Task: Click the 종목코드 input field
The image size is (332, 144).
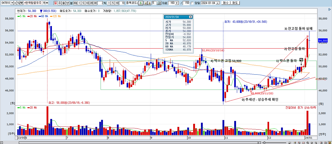Action: (132, 3)
